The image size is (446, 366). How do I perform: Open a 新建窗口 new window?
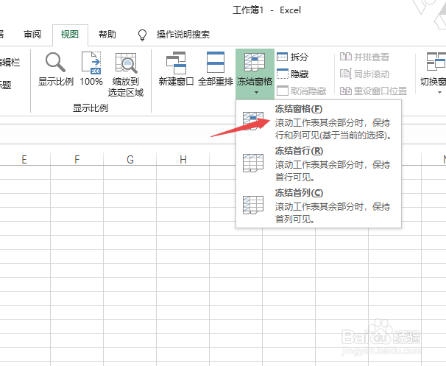tap(176, 69)
